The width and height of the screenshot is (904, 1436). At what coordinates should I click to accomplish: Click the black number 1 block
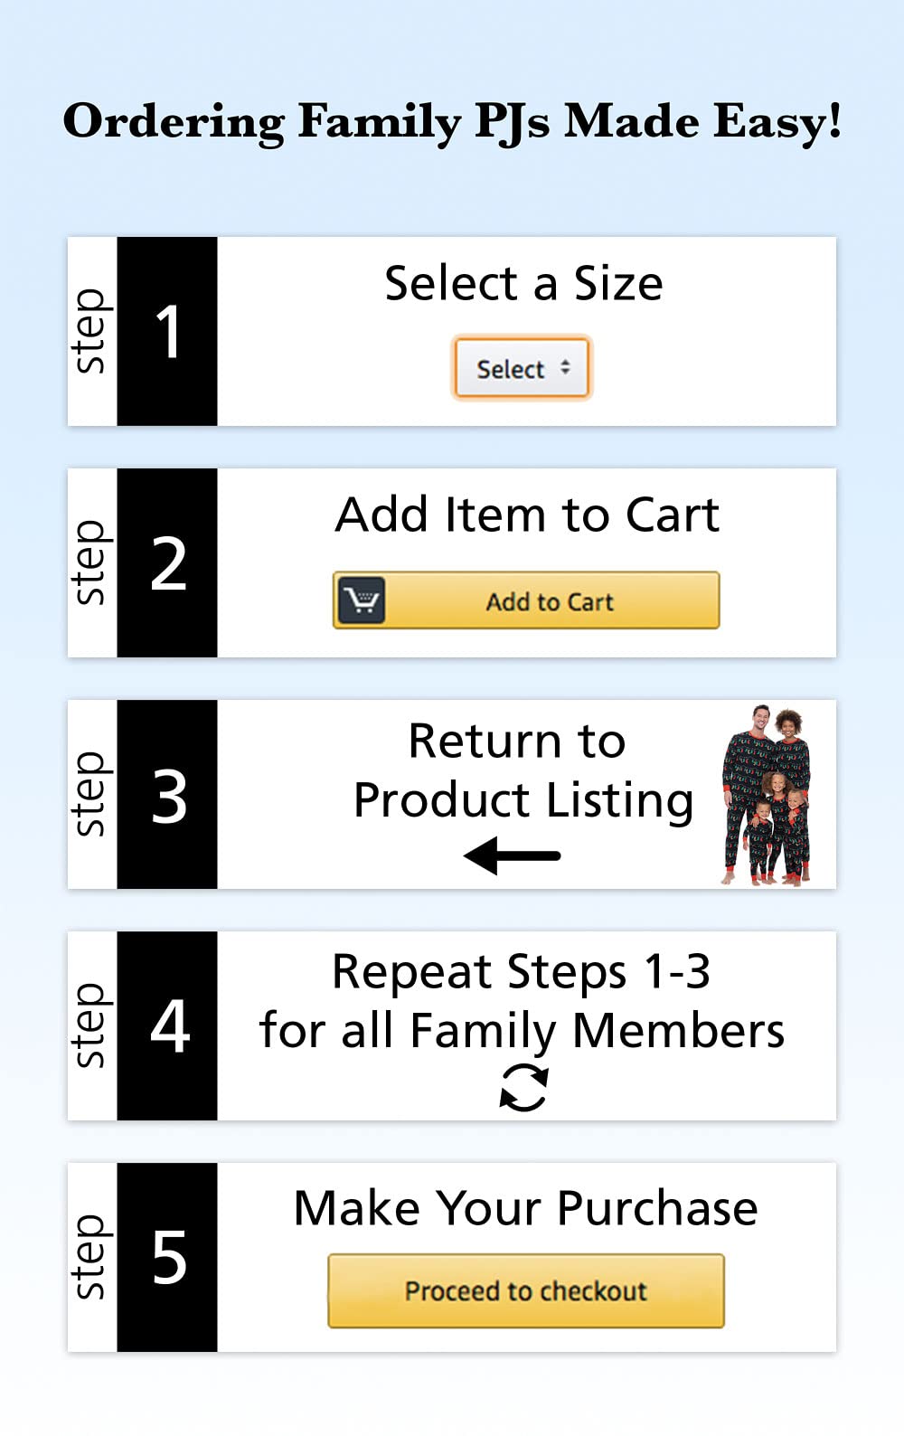pyautogui.click(x=167, y=332)
